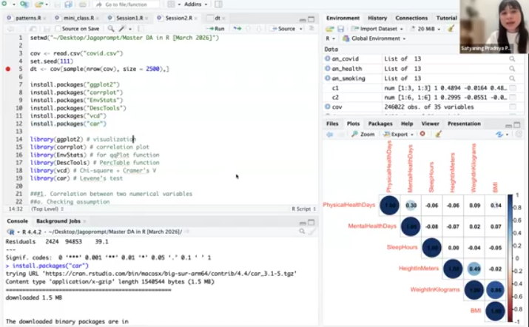Click the Zoom plot button
Screen dimensions: 529x327
tap(364, 134)
